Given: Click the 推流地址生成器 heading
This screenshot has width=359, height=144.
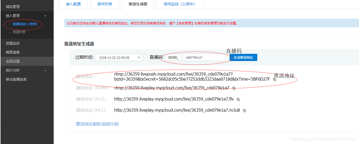Looking at the screenshot, I should (79, 44).
